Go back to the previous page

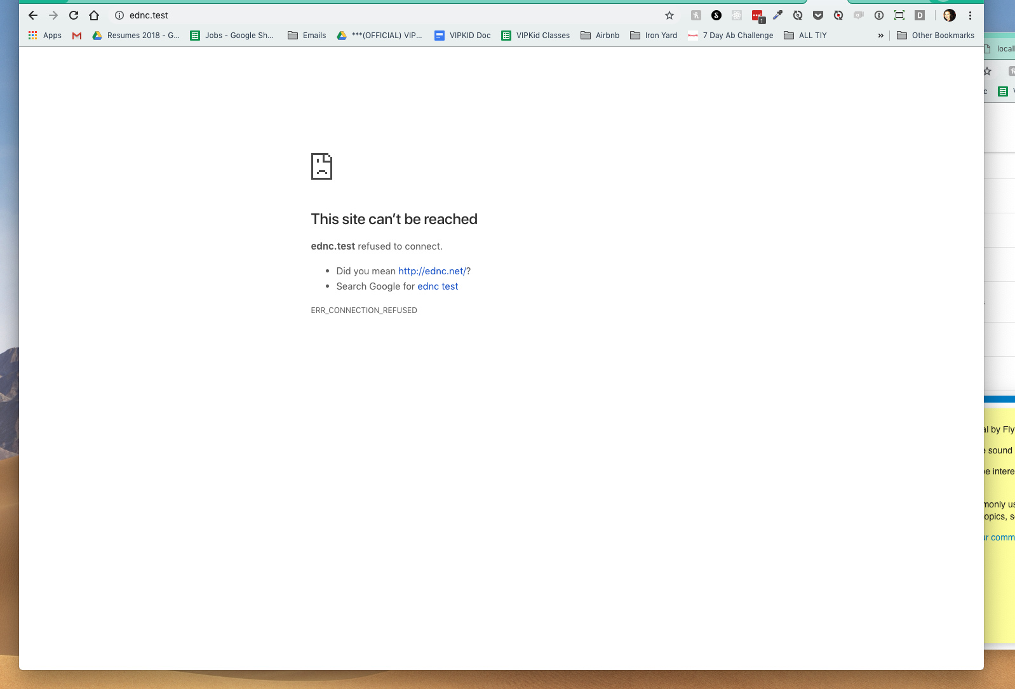coord(33,15)
